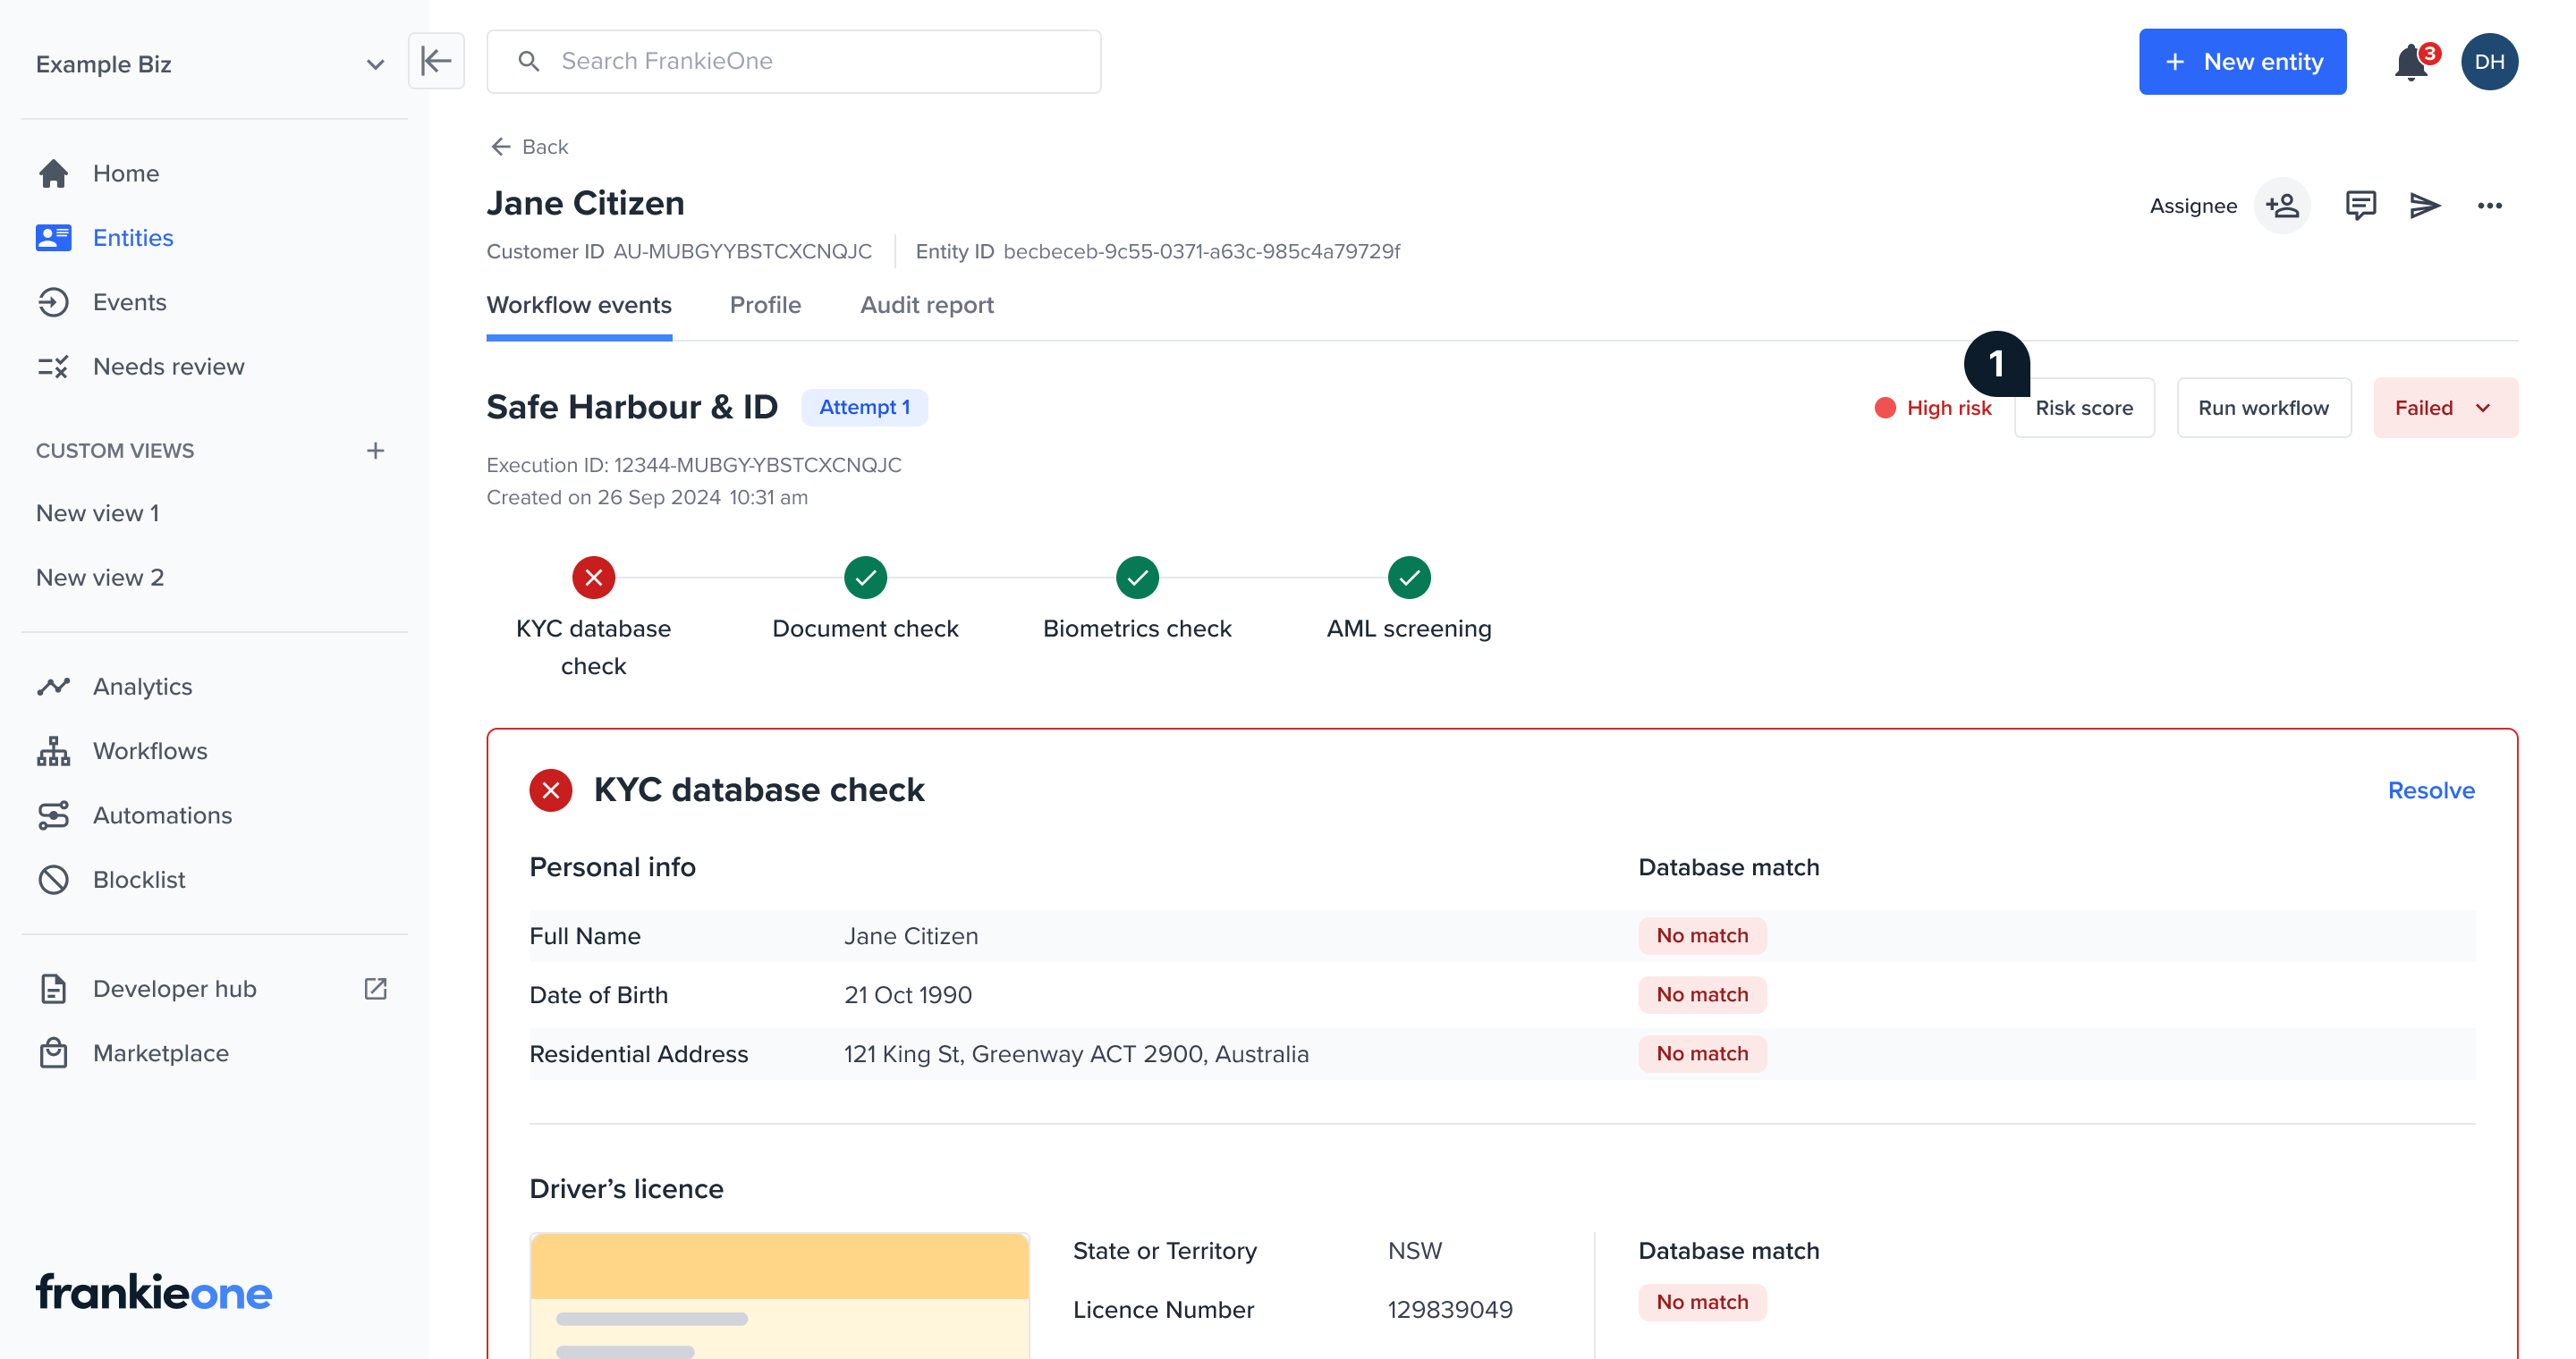This screenshot has width=2576, height=1359.
Task: Click the Date of Birth No match badge
Action: [x=1702, y=995]
